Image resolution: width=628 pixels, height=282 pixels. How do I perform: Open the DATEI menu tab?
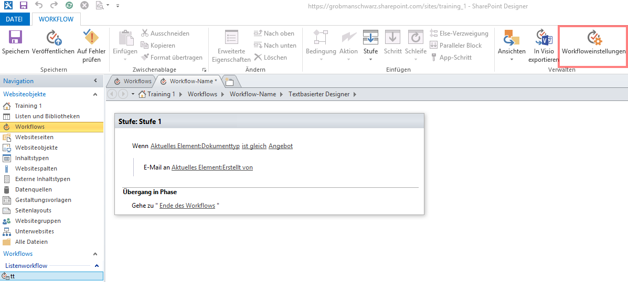(14, 19)
